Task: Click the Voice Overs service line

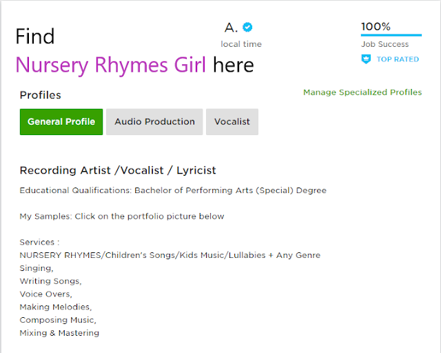Action: tap(46, 294)
